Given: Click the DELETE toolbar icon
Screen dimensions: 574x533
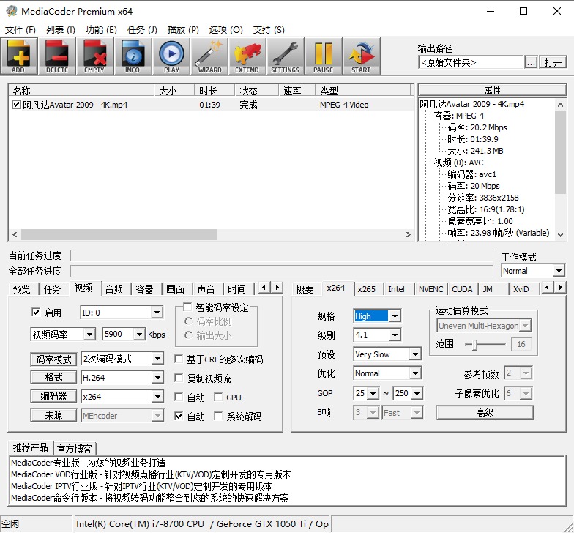Looking at the screenshot, I should pos(57,56).
